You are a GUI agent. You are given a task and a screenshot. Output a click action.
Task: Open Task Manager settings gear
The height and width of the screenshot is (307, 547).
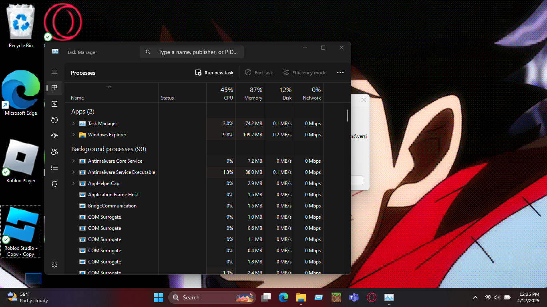[54, 265]
